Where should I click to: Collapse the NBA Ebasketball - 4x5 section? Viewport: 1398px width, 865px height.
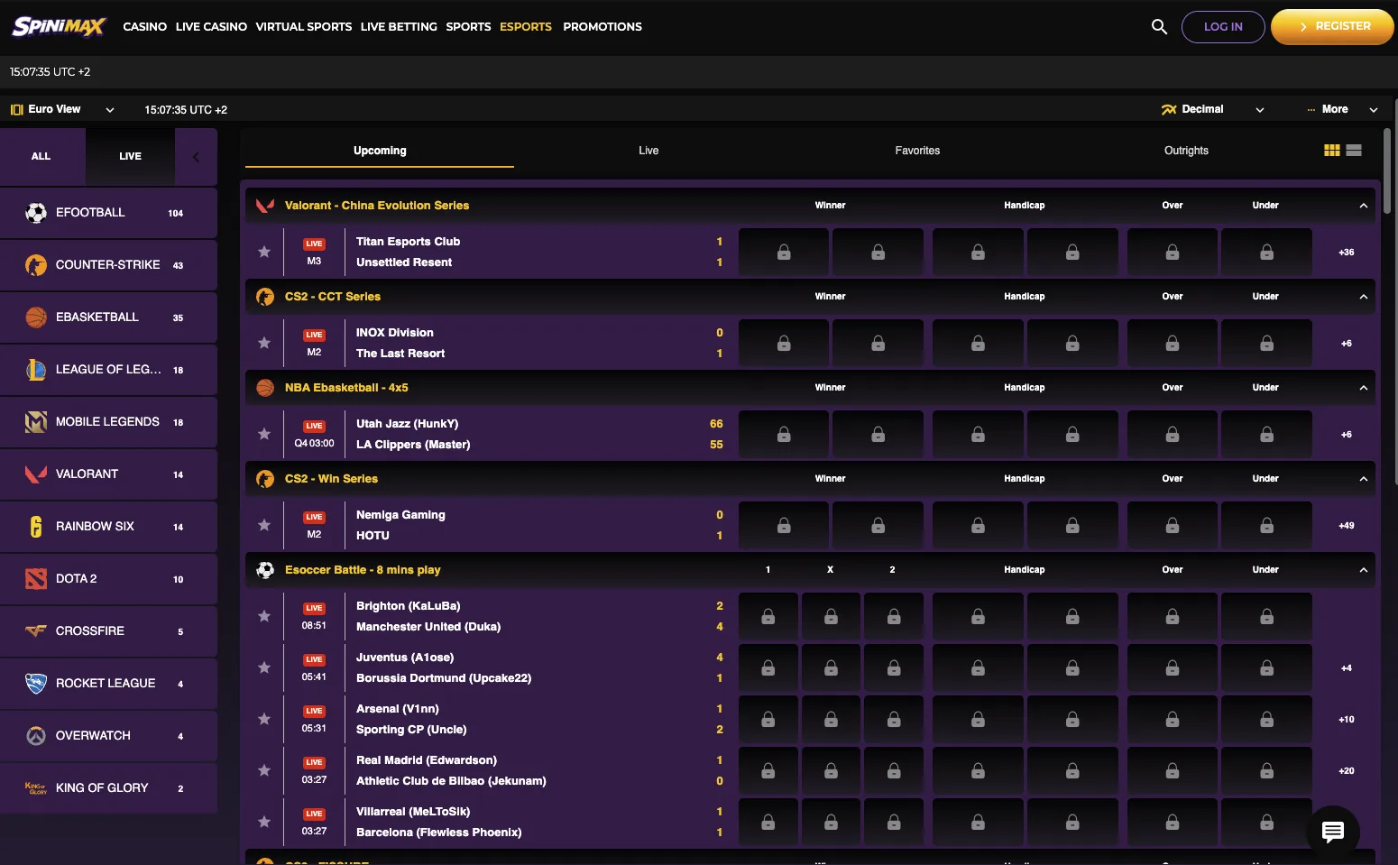pyautogui.click(x=1364, y=388)
